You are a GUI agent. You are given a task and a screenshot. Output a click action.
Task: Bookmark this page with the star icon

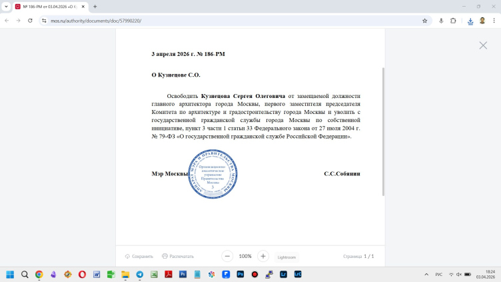coord(424,21)
